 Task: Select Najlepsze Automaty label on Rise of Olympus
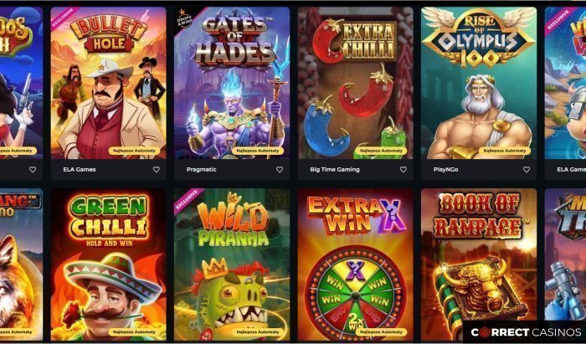pos(505,151)
